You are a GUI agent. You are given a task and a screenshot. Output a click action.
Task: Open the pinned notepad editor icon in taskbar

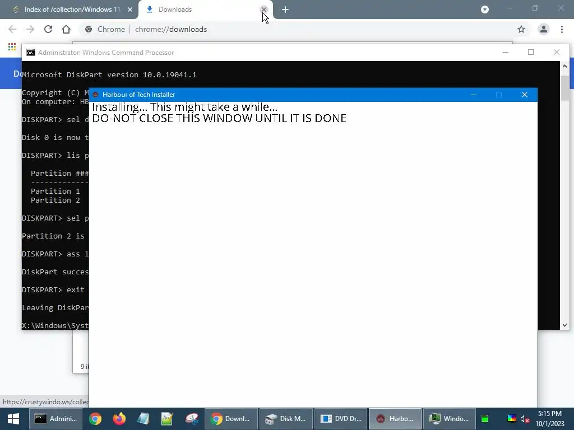167,419
